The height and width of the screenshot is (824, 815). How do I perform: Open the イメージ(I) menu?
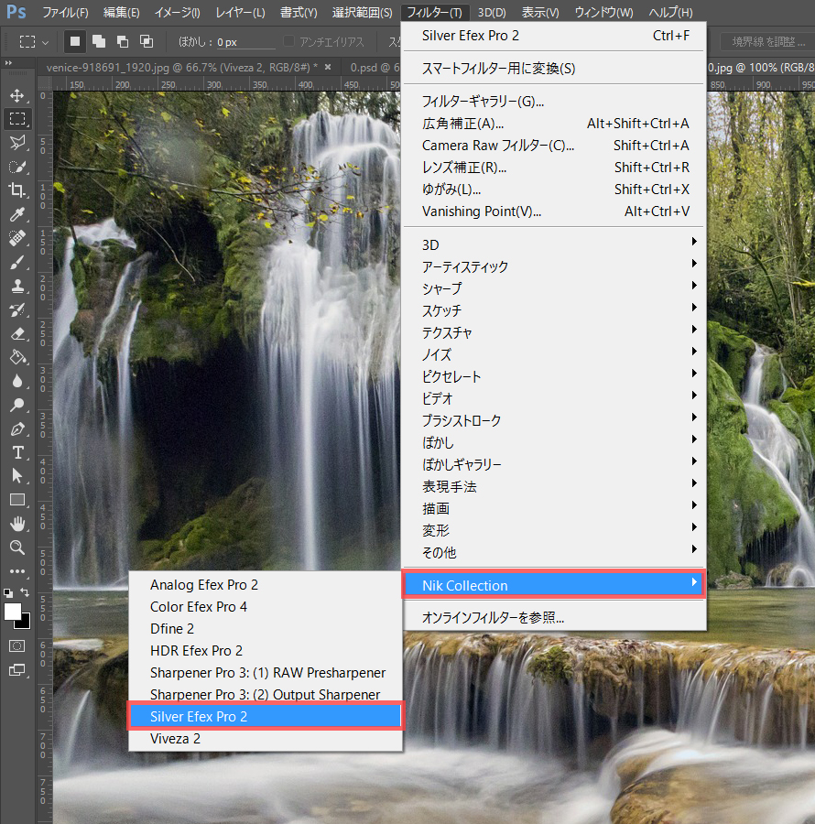[177, 12]
